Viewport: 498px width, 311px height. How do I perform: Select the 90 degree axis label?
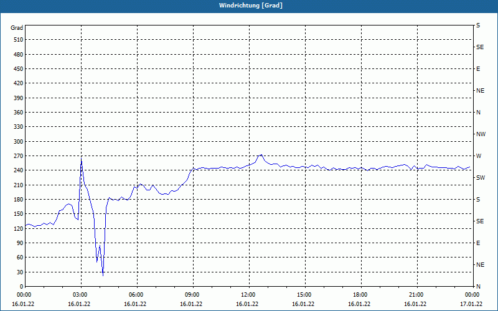click(20, 243)
